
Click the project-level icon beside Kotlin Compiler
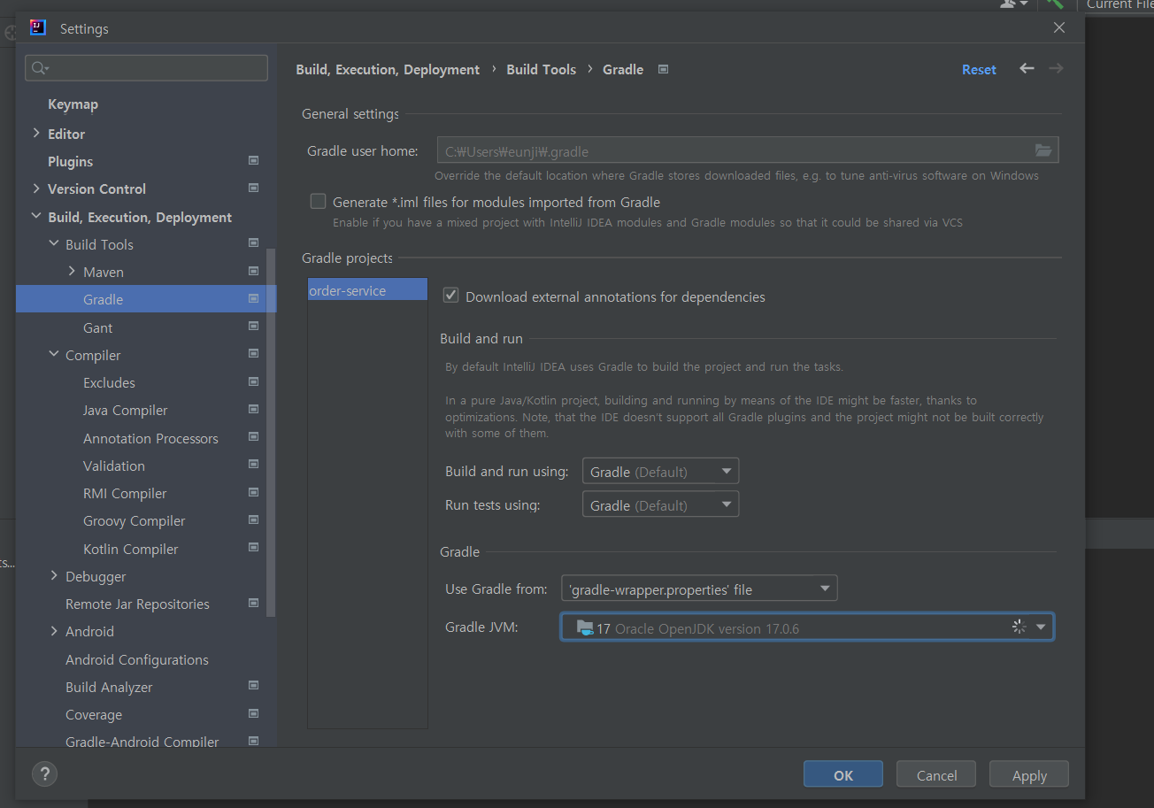(x=254, y=548)
